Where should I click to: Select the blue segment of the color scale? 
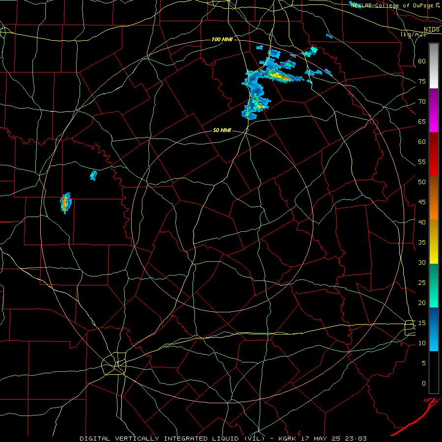(x=434, y=329)
